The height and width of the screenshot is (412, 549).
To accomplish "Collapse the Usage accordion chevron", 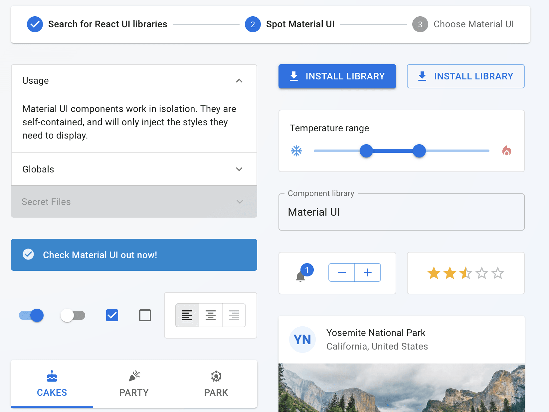I will [239, 81].
